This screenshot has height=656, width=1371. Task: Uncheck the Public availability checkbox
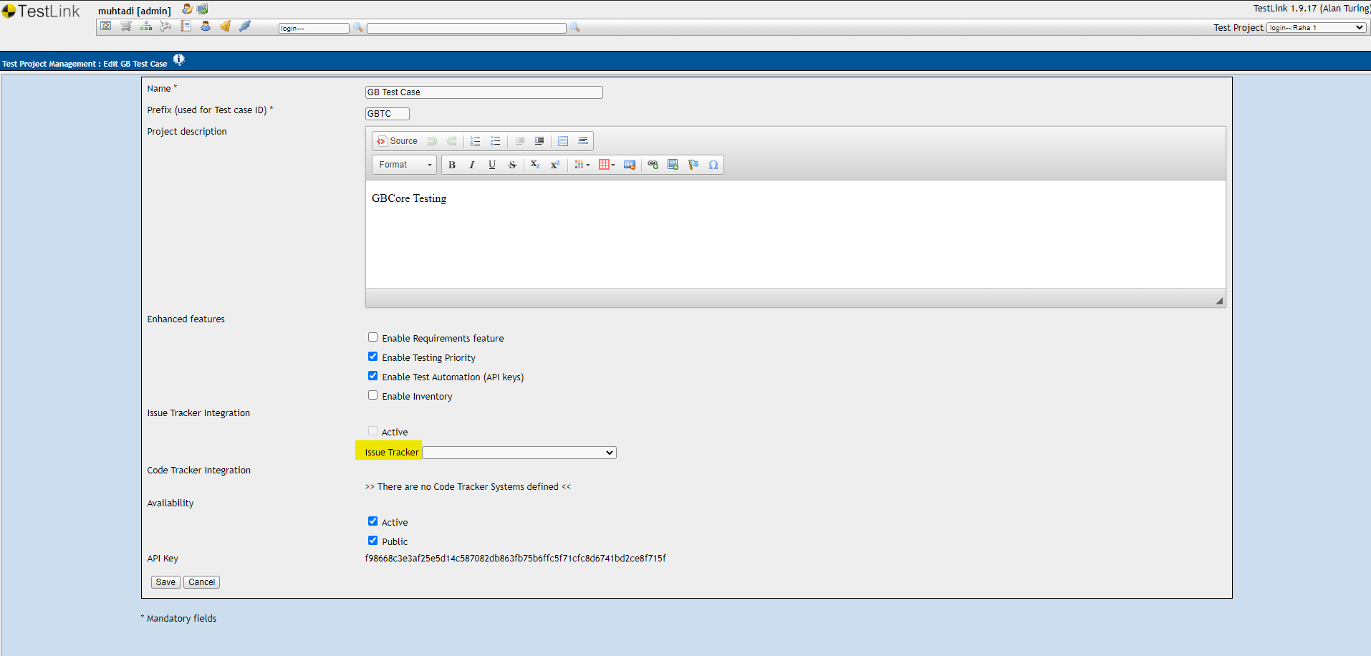coord(372,540)
